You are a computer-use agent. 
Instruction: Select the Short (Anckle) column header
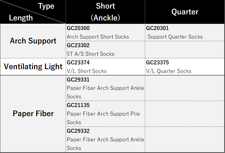tap(105, 12)
